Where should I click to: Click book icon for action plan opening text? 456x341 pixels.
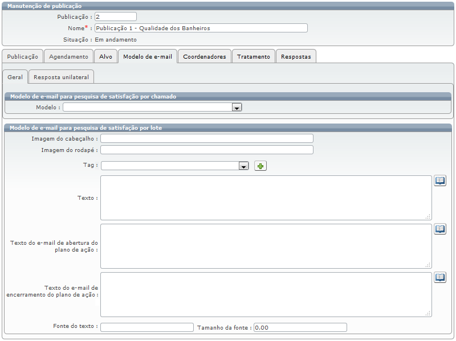coord(440,229)
